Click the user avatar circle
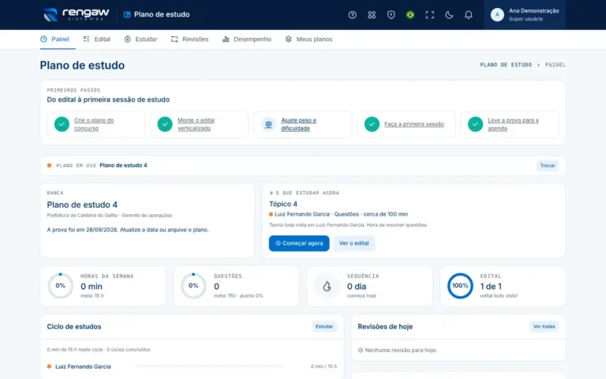Viewport: 606px width, 379px height. click(497, 15)
